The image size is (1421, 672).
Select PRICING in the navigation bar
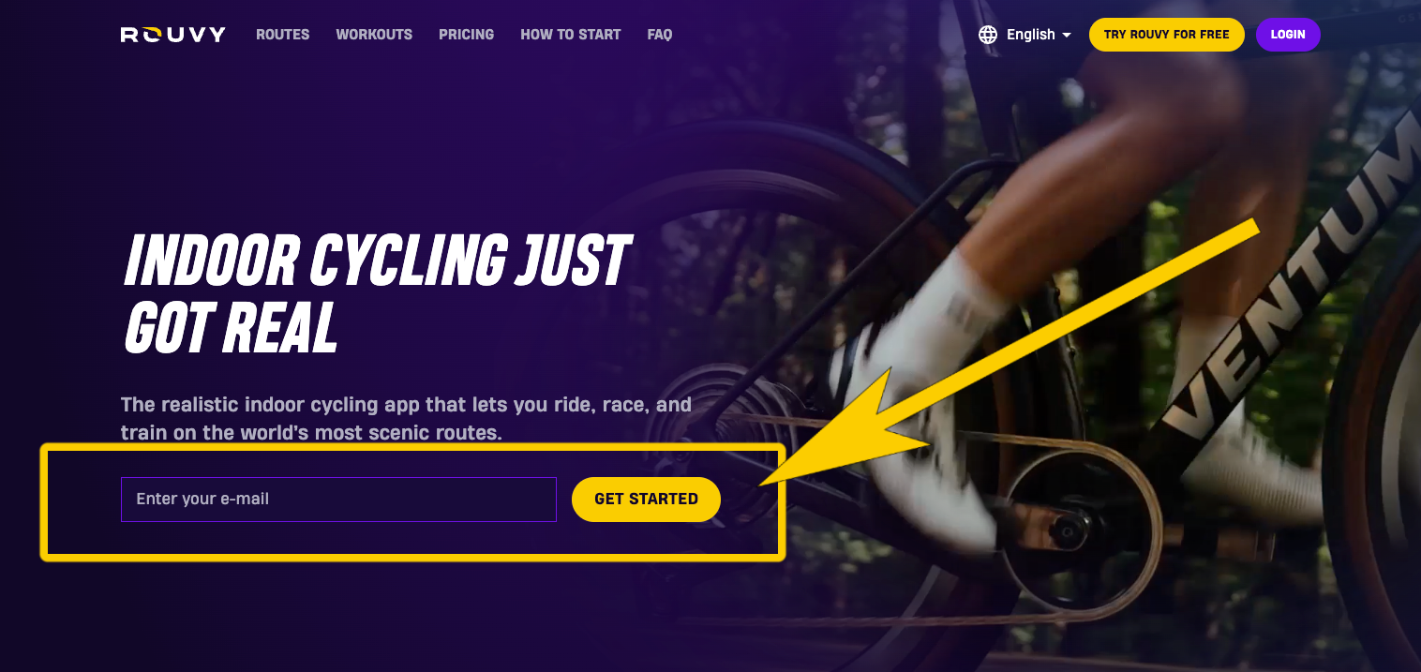(x=466, y=35)
